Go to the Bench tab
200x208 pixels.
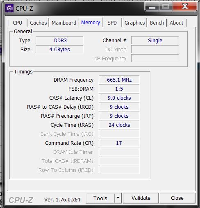coord(157,23)
